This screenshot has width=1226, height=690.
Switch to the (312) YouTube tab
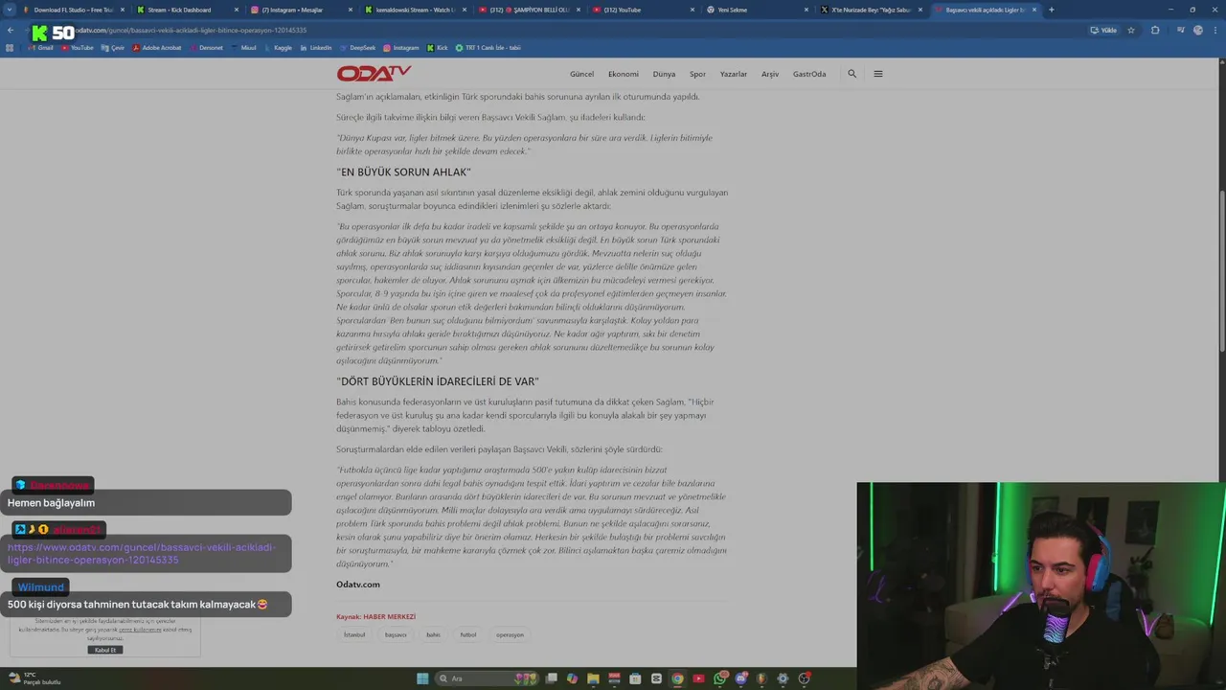click(644, 10)
